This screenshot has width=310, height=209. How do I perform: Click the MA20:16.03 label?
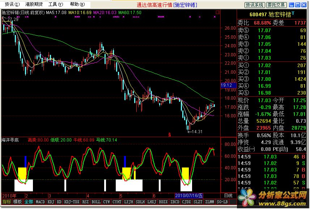[105, 13]
